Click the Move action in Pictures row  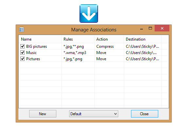click(x=101, y=59)
